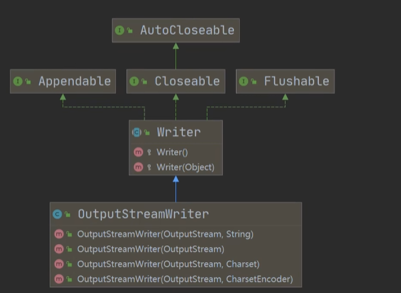Select the AutoCloseable interface node

coord(176,30)
